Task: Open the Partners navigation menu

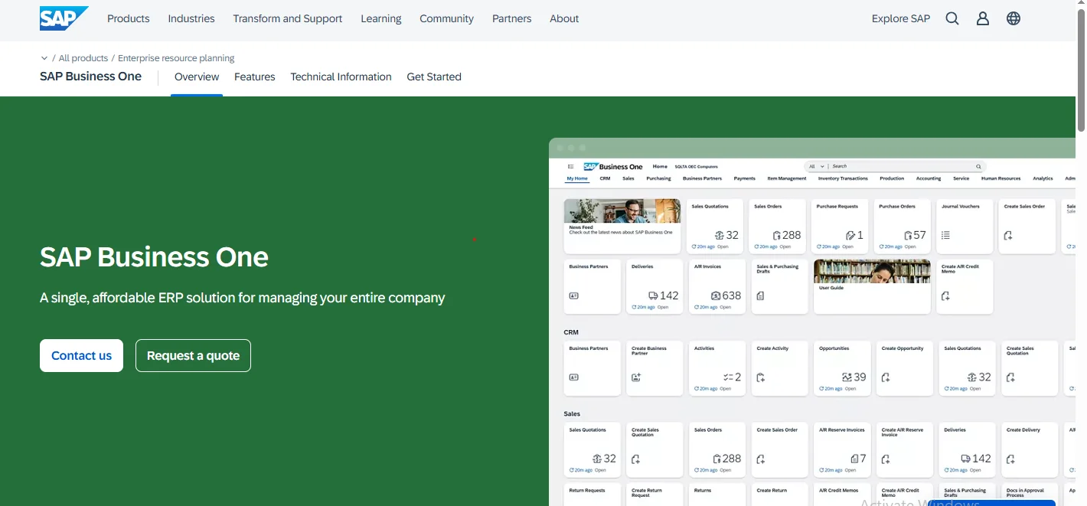Action: [x=511, y=18]
